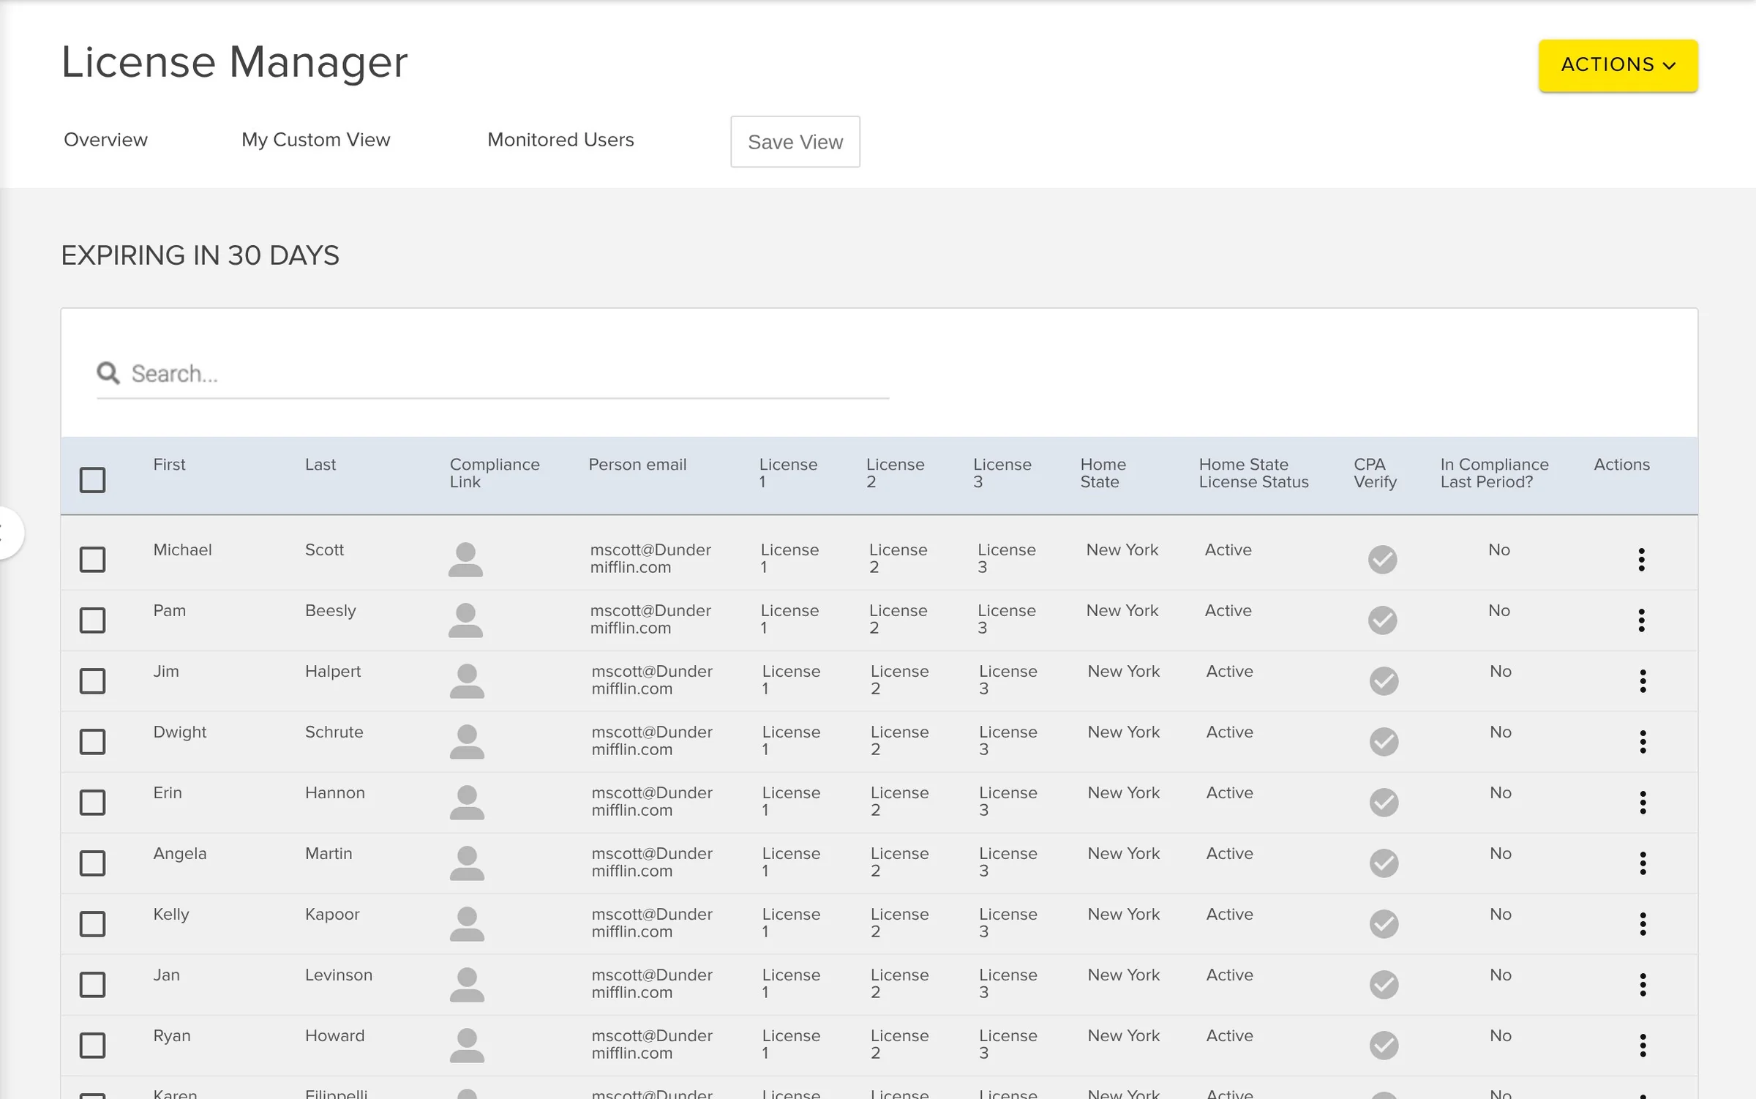The height and width of the screenshot is (1099, 1756).
Task: Open three-dot actions menu for Kelly Kapoor
Action: pyautogui.click(x=1643, y=924)
